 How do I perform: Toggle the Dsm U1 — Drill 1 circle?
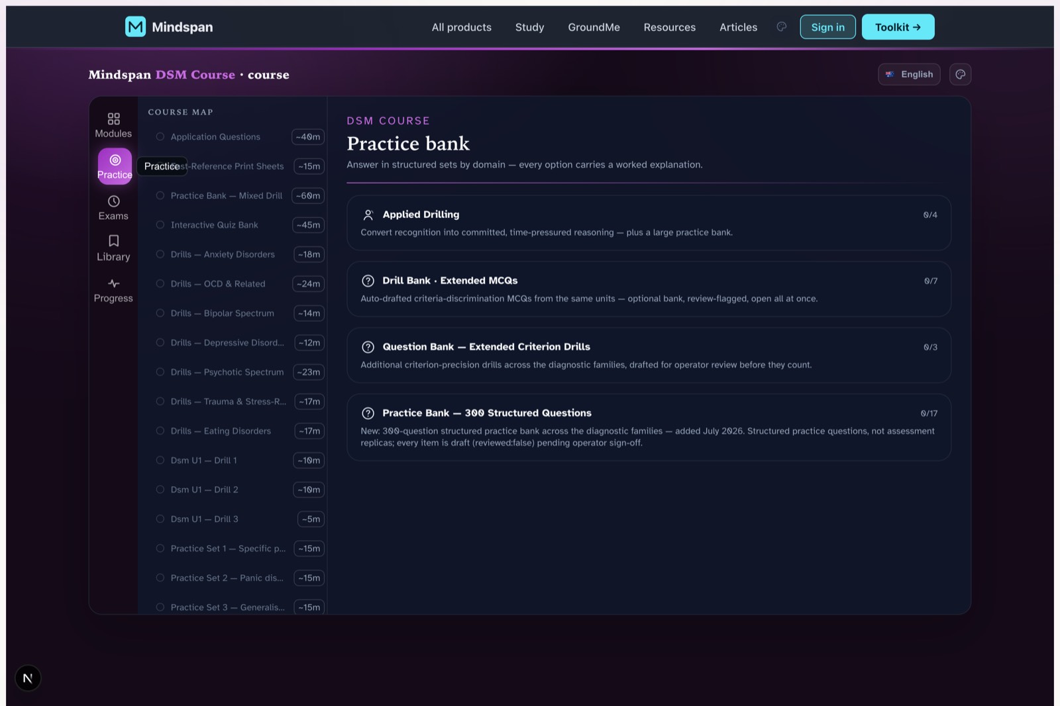[160, 460]
